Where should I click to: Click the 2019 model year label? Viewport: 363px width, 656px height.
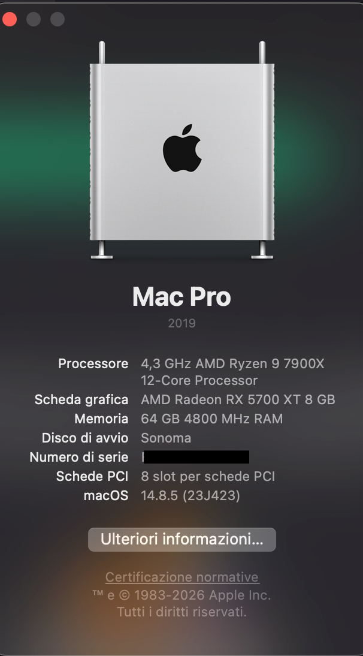[x=181, y=323]
